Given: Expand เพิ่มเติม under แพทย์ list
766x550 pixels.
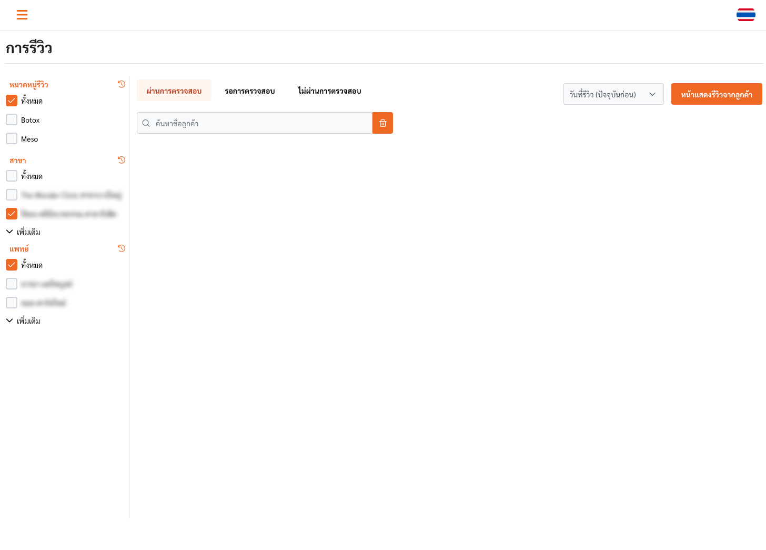Looking at the screenshot, I should pos(24,321).
